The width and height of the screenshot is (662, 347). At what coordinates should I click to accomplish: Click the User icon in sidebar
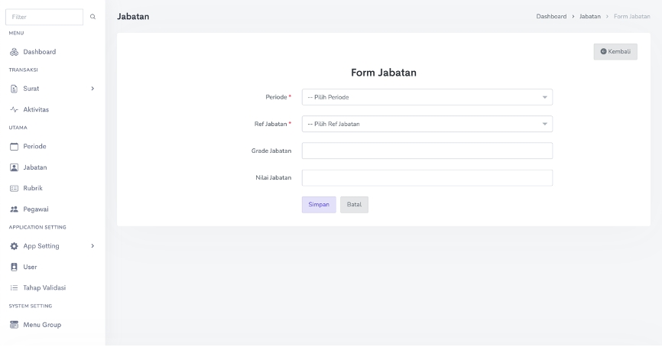(x=13, y=267)
